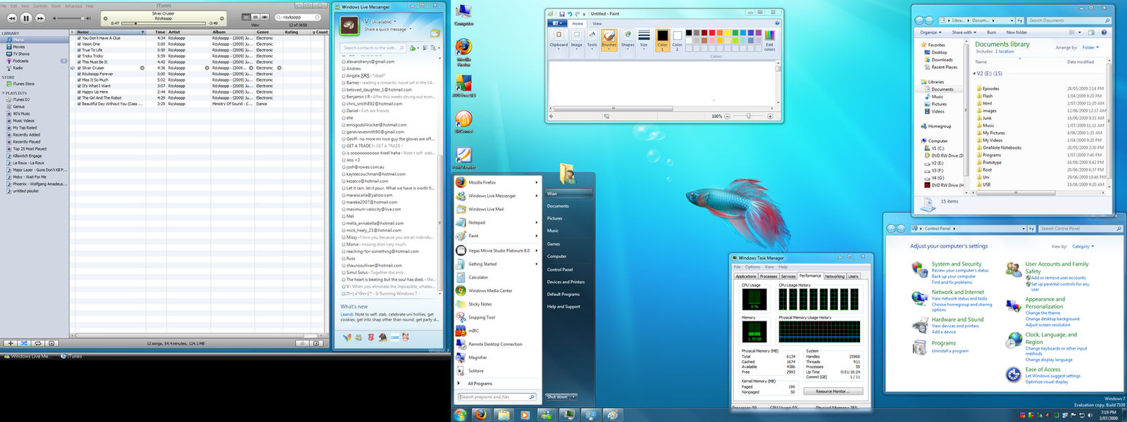Toggle shuffle at iTunes bottom bar
1127x422 pixels.
[24, 343]
